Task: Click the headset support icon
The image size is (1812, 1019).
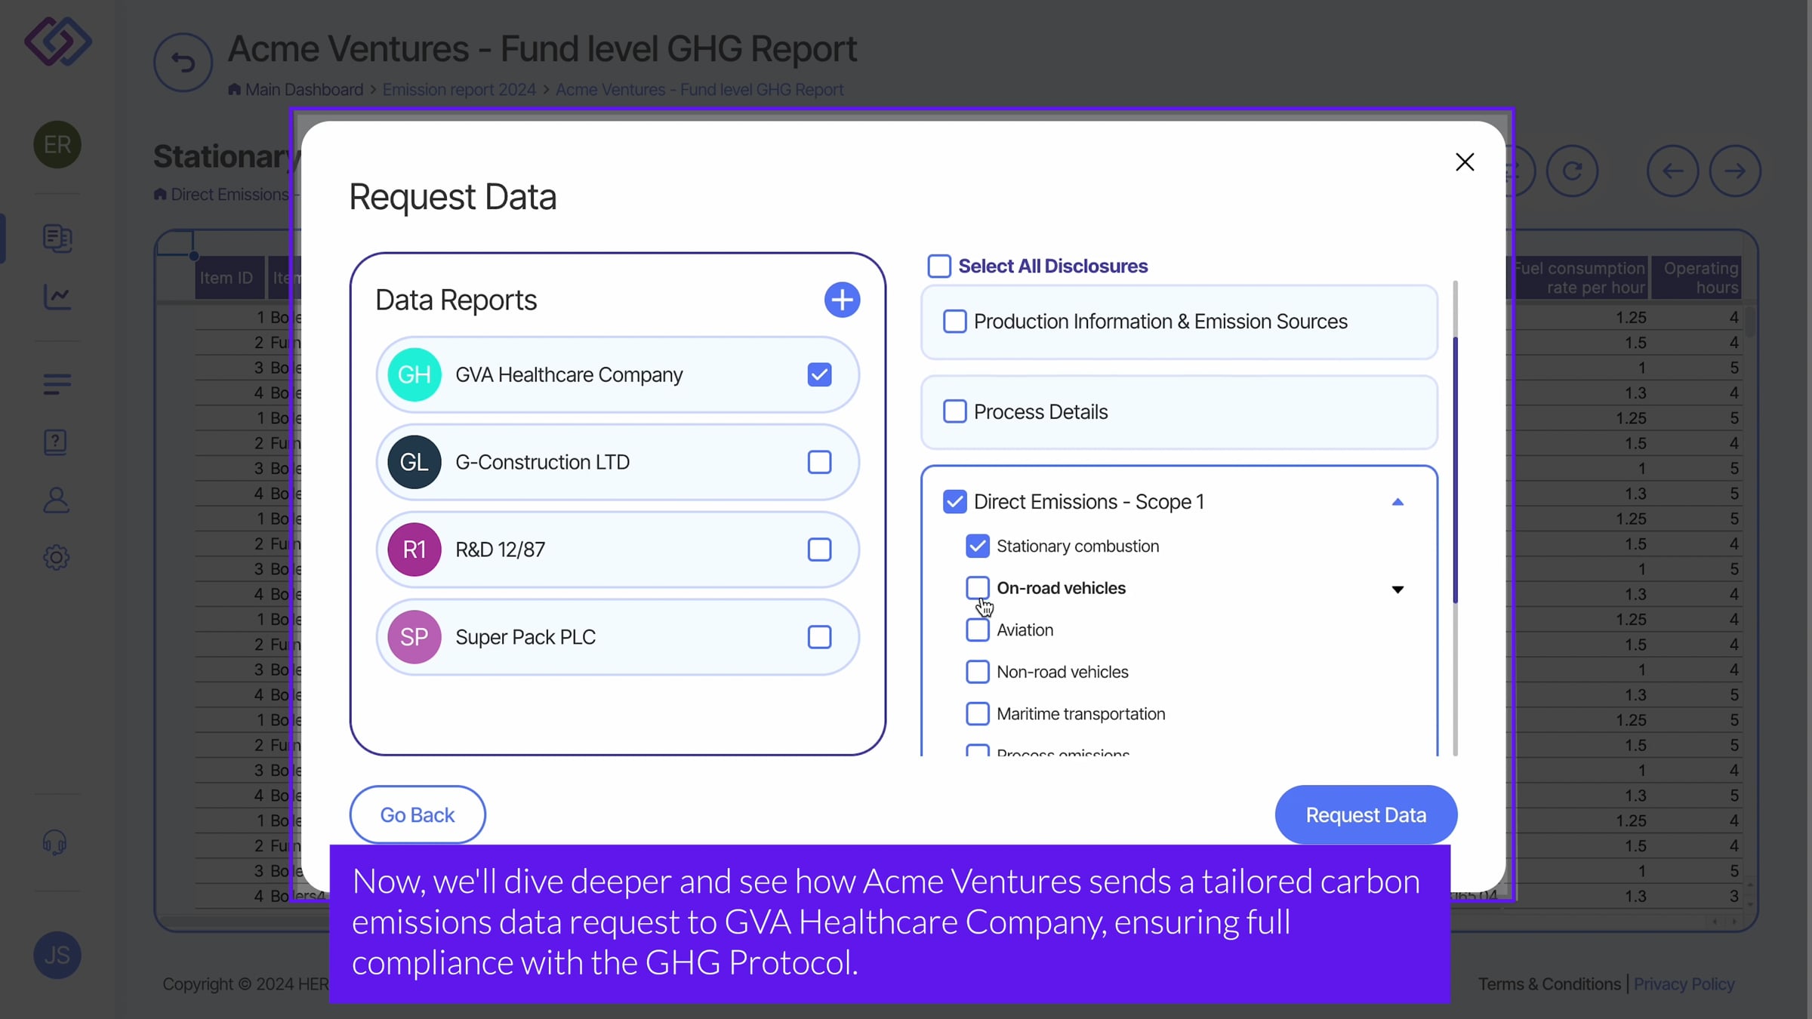Action: [x=55, y=842]
